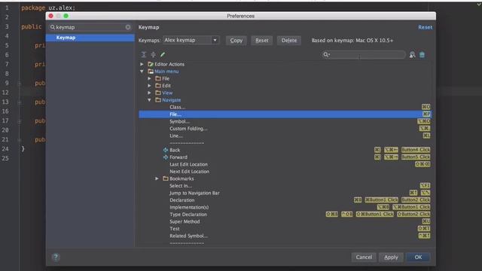Click the Apply button
The image size is (482, 271).
(x=391, y=257)
